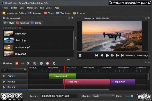Open the Titres editor icon
This screenshot has width=152, height=101.
(45, 13)
